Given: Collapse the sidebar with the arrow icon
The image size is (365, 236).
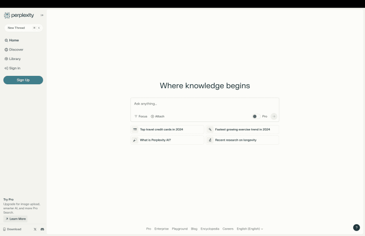Looking at the screenshot, I should (42, 15).
